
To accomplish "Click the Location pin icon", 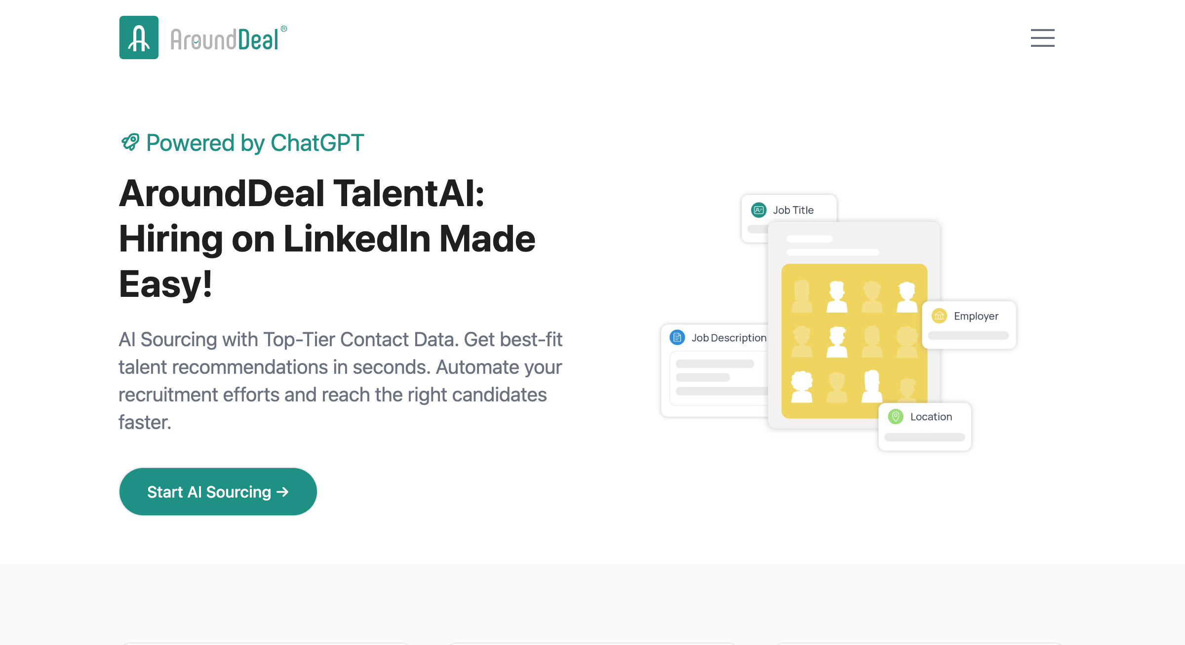I will (x=896, y=417).
